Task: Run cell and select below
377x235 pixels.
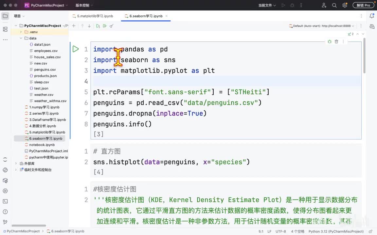Action: point(98,26)
